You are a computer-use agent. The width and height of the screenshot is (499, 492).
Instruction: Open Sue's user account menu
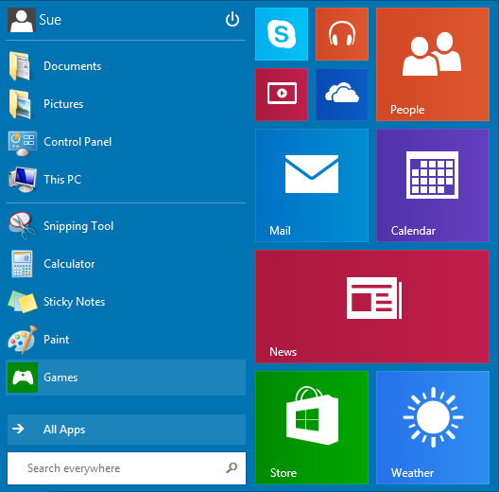34,20
